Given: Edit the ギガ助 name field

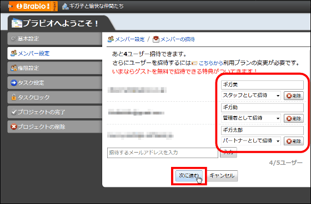Looking at the screenshot, I should coord(262,108).
